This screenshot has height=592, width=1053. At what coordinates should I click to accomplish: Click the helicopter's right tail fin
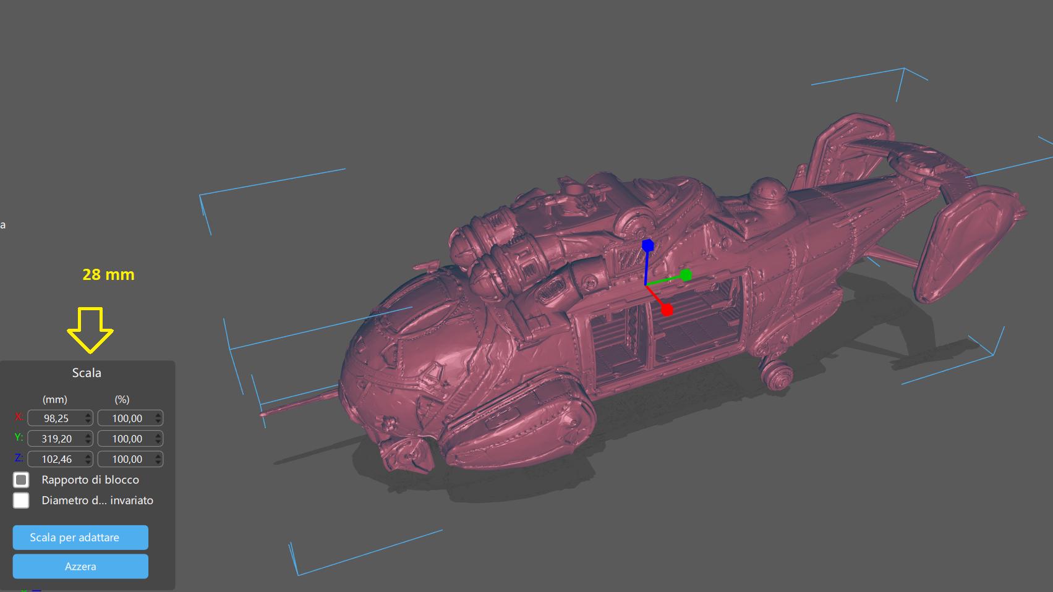point(965,241)
